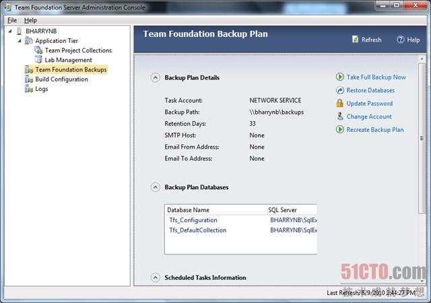Click the Team Foundation Backups node icon
Viewport: 431px width, 303px height.
28,69
